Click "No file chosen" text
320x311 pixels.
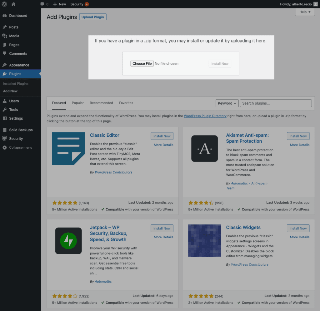(x=167, y=63)
